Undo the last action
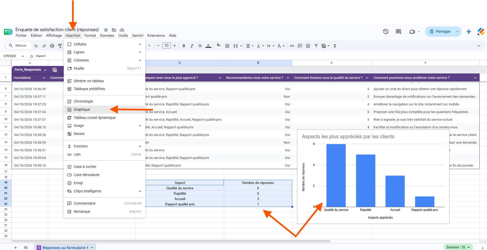487x250 pixels. point(36,46)
